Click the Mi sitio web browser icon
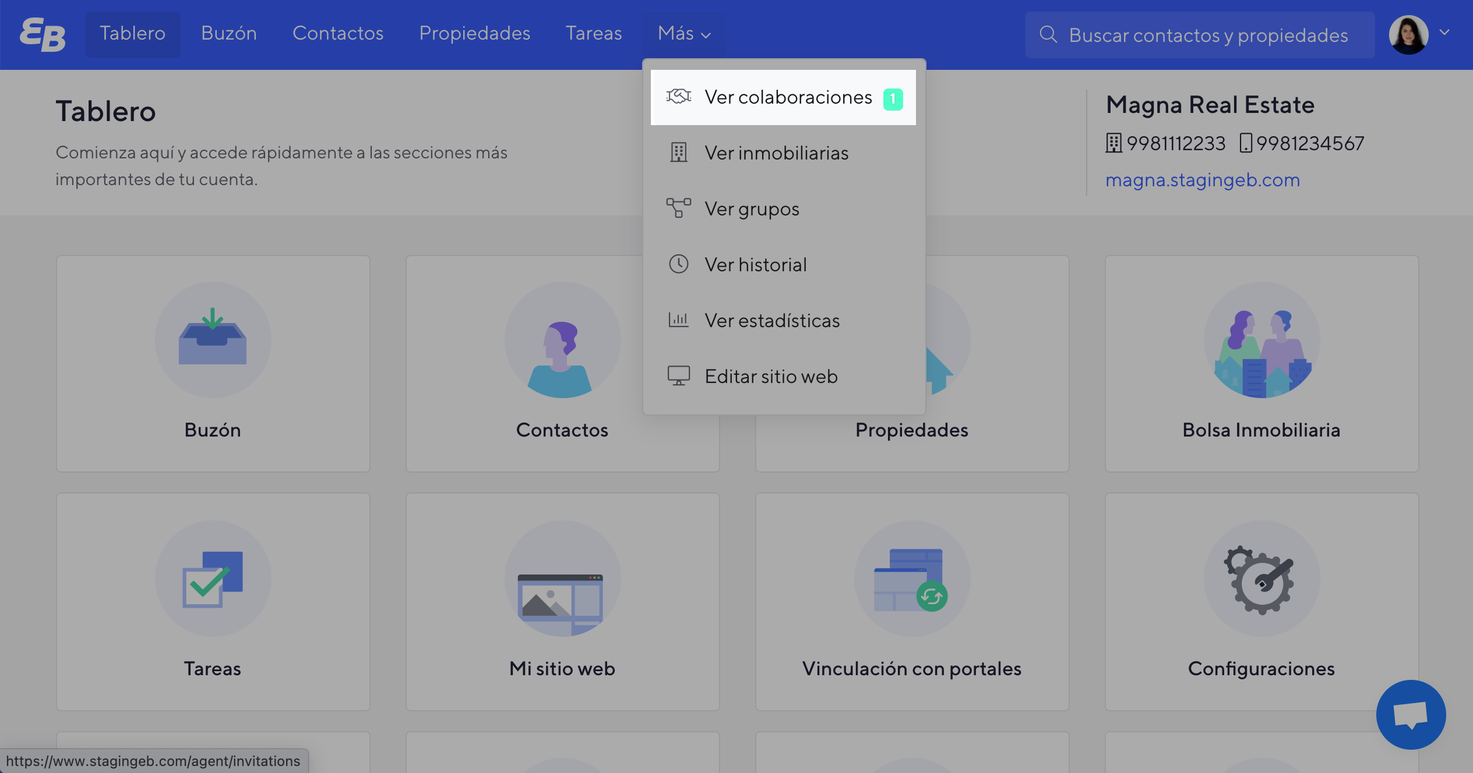Screen dimensions: 1473x773 tap(561, 579)
